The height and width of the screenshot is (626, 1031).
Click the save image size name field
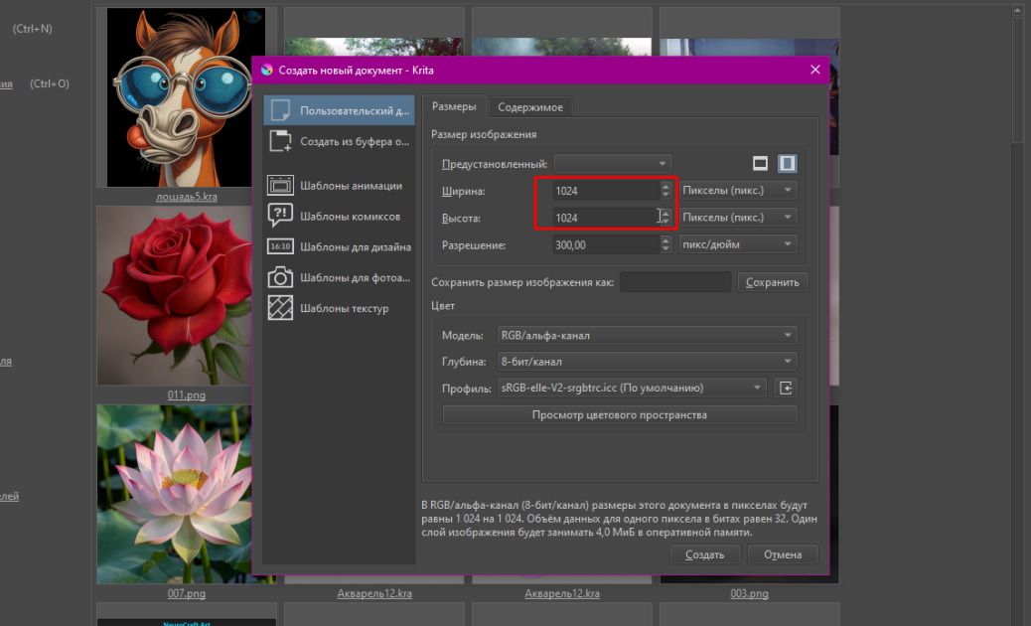tap(675, 282)
